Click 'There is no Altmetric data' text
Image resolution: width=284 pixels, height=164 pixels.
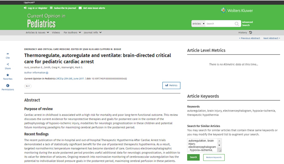[234, 64]
